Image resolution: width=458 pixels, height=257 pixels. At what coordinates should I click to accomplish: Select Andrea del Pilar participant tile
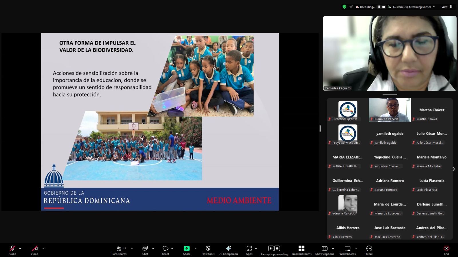432,228
